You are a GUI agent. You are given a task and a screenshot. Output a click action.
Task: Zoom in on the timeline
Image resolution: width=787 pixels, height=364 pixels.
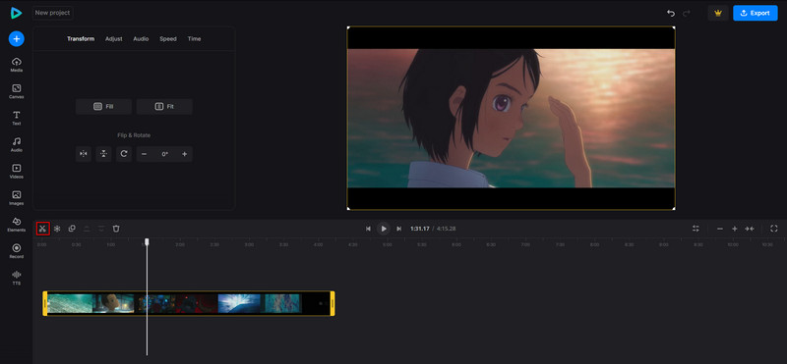click(x=734, y=229)
